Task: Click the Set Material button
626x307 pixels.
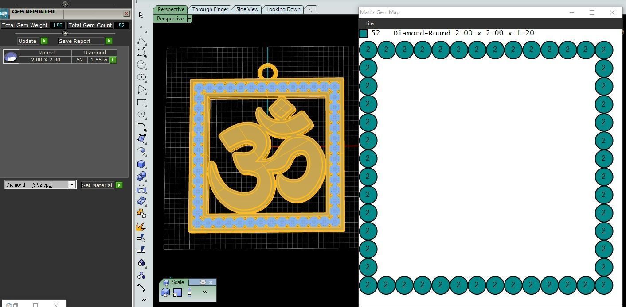Action: (97, 185)
